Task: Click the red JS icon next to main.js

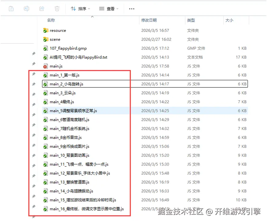Action: (x=45, y=66)
